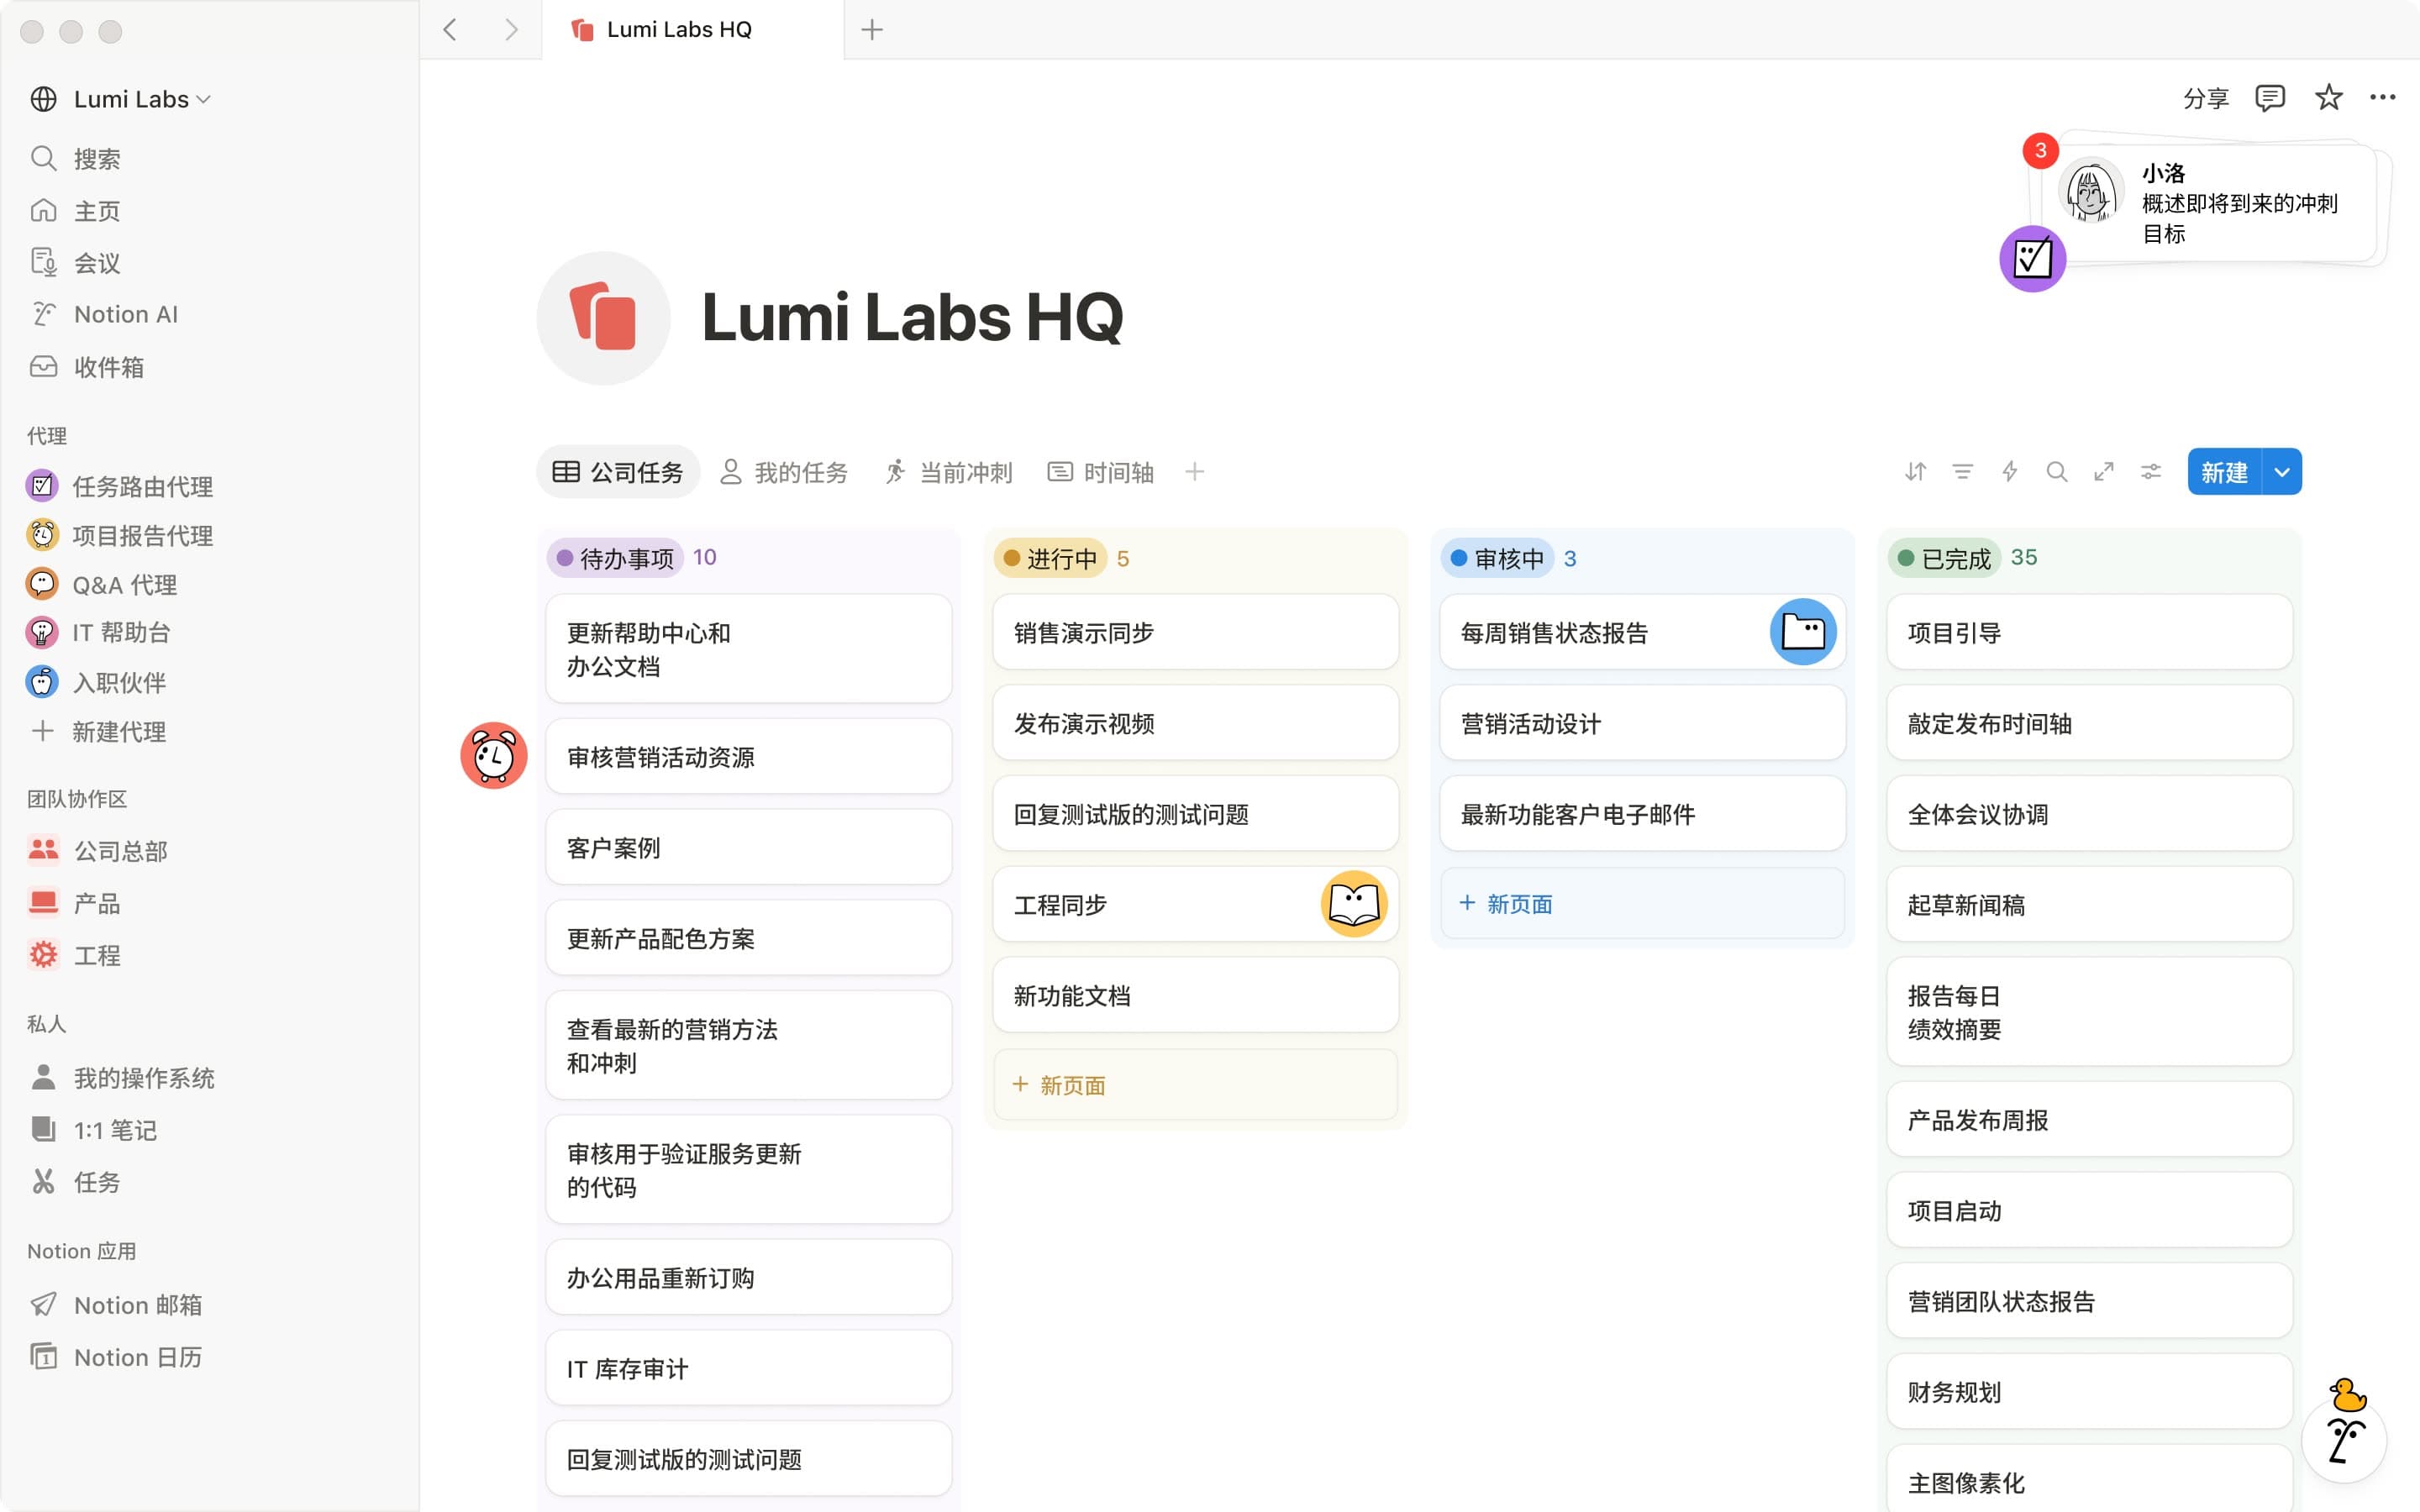
Task: Open the 起草新闻稿 card
Action: 2090,904
